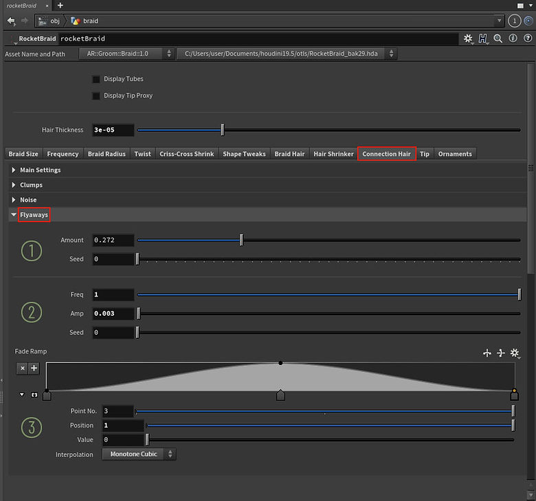Select the middle Fade Ramp marker
536x501 pixels.
point(280,395)
